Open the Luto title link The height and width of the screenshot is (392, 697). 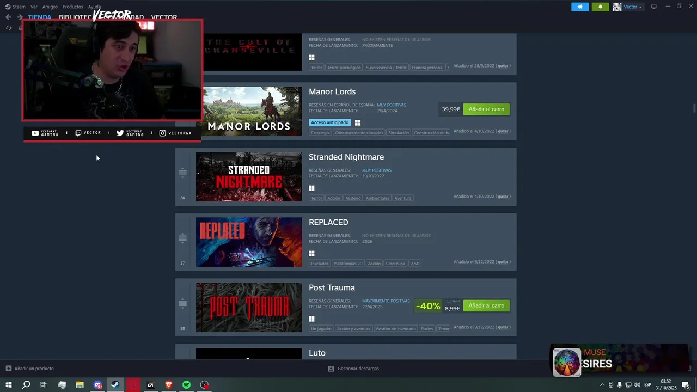pyautogui.click(x=317, y=353)
